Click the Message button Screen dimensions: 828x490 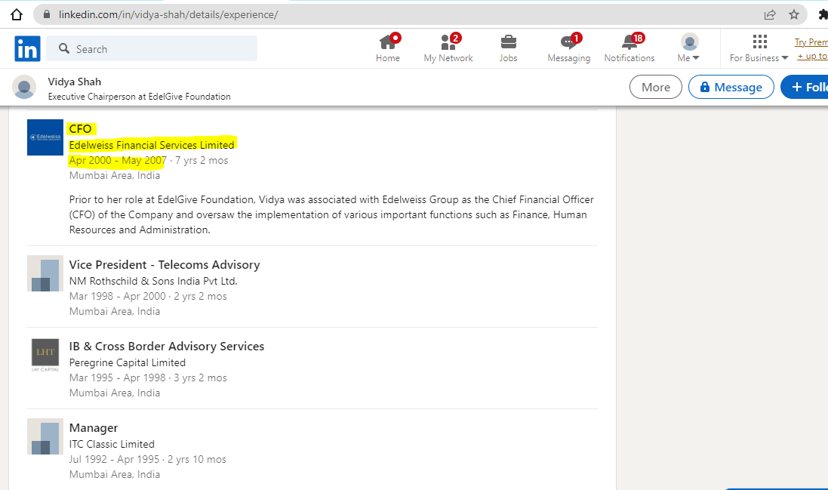731,87
